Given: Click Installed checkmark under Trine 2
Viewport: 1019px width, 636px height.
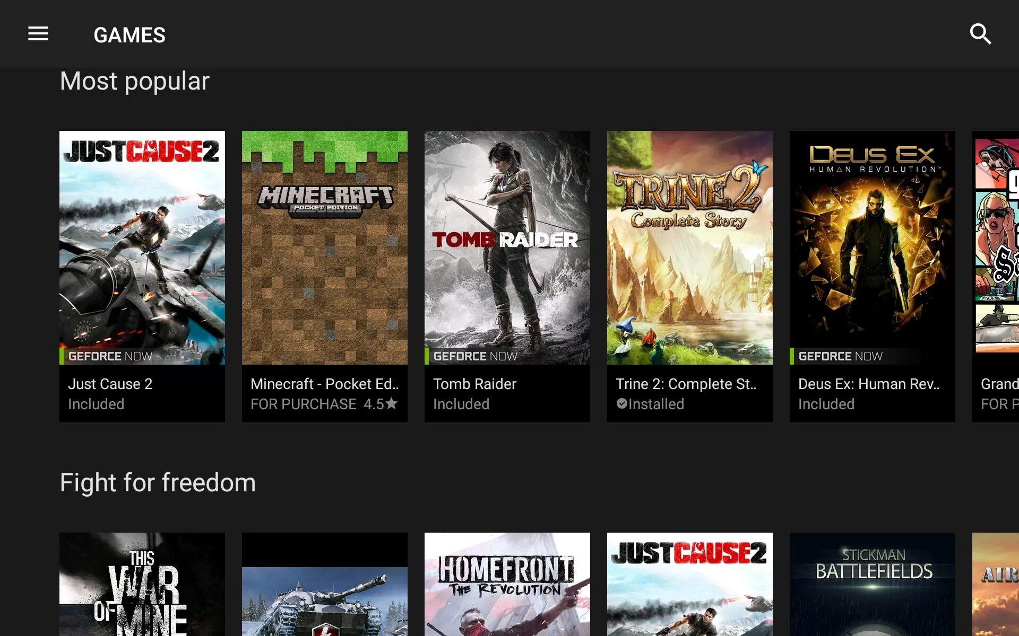Looking at the screenshot, I should (x=622, y=404).
